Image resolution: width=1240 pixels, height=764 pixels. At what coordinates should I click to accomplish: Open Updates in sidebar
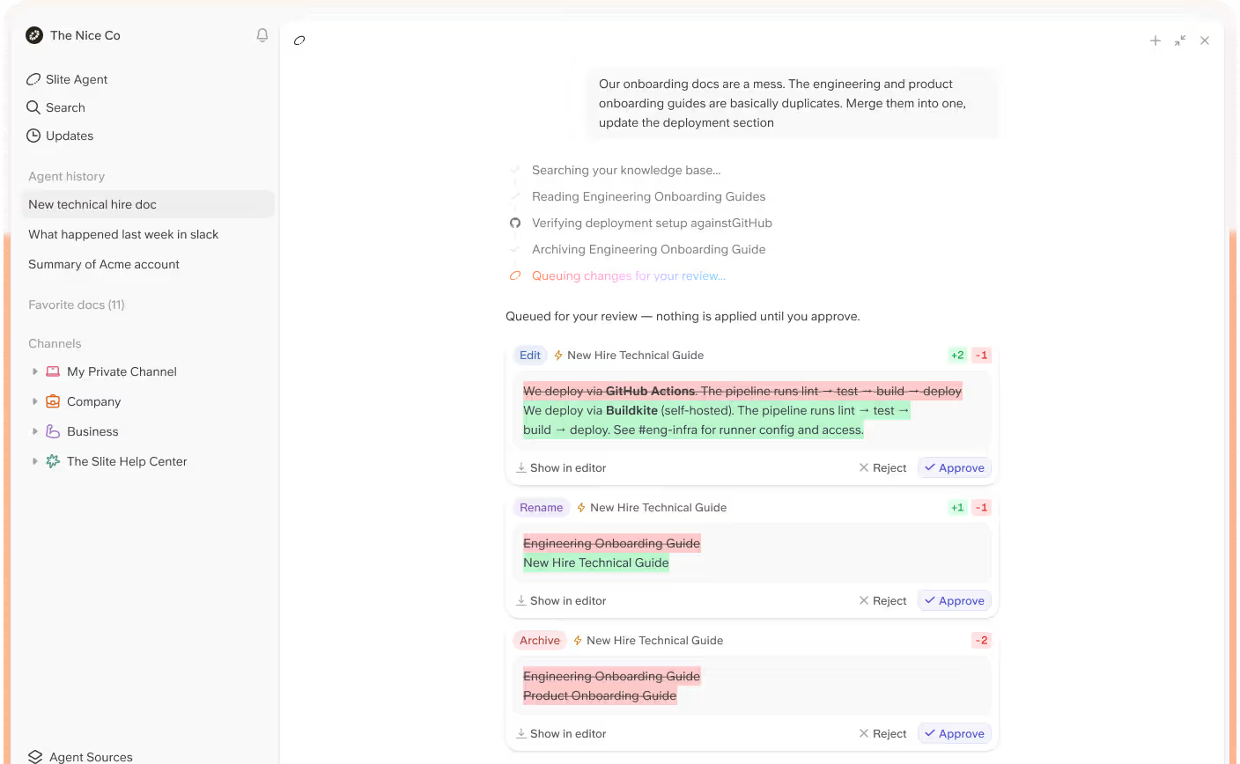pyautogui.click(x=60, y=136)
